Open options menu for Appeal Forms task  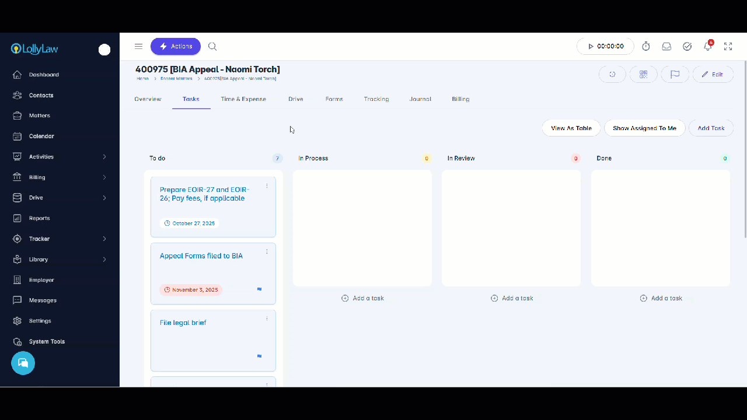pyautogui.click(x=267, y=252)
